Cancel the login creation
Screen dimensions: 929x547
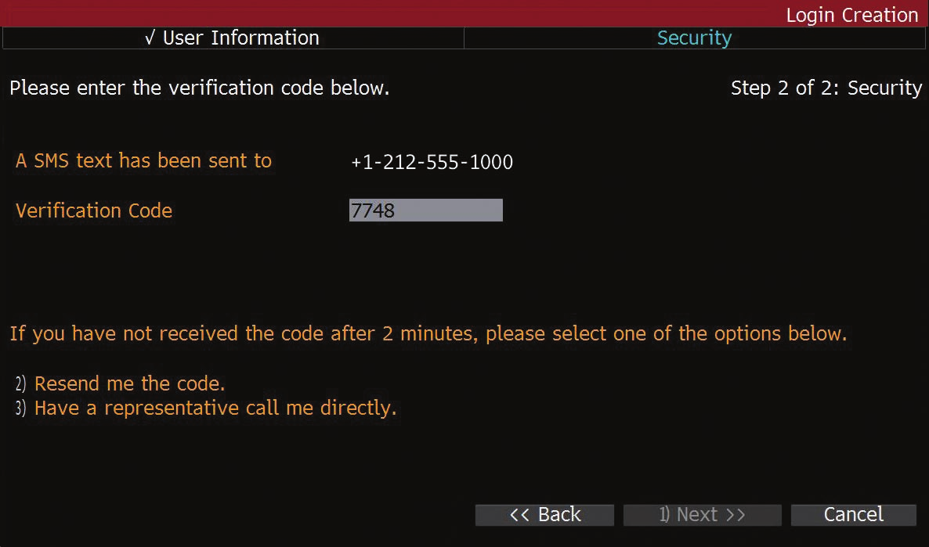pyautogui.click(x=853, y=514)
